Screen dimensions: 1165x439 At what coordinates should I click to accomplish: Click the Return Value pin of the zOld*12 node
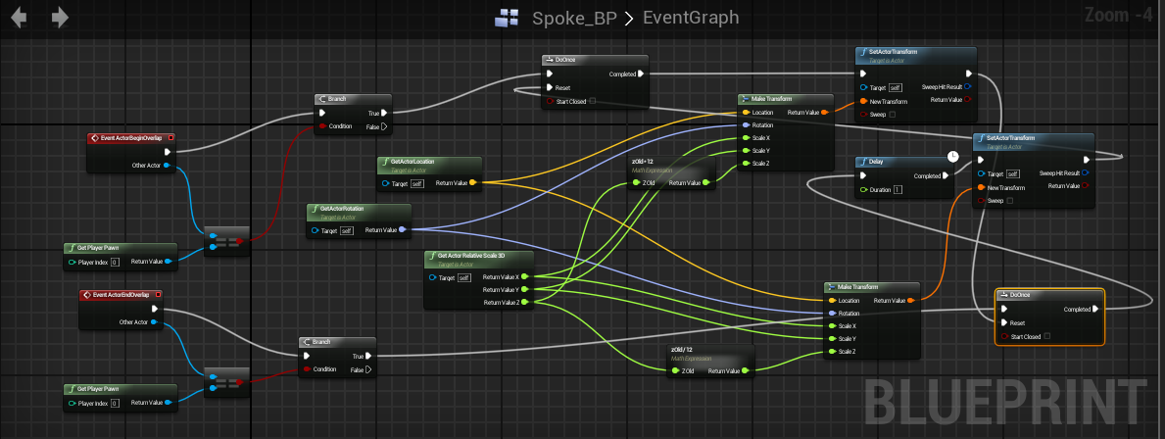[706, 182]
